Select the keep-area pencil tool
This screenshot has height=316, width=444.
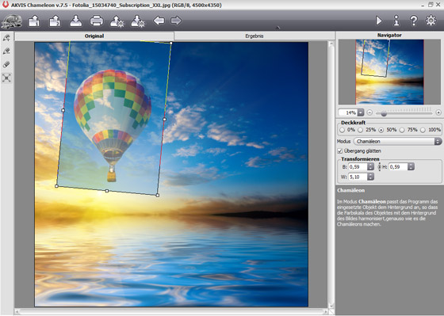(x=6, y=38)
